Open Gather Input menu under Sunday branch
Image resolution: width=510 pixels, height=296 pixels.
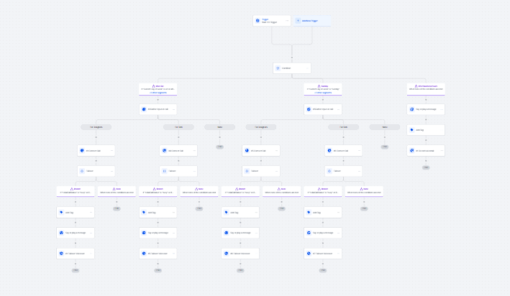[x=338, y=109]
